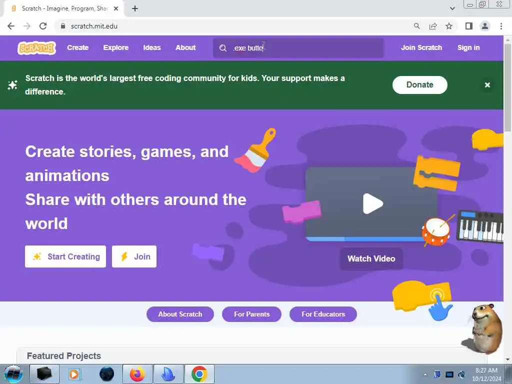Open the Windows Start orb

point(13,374)
